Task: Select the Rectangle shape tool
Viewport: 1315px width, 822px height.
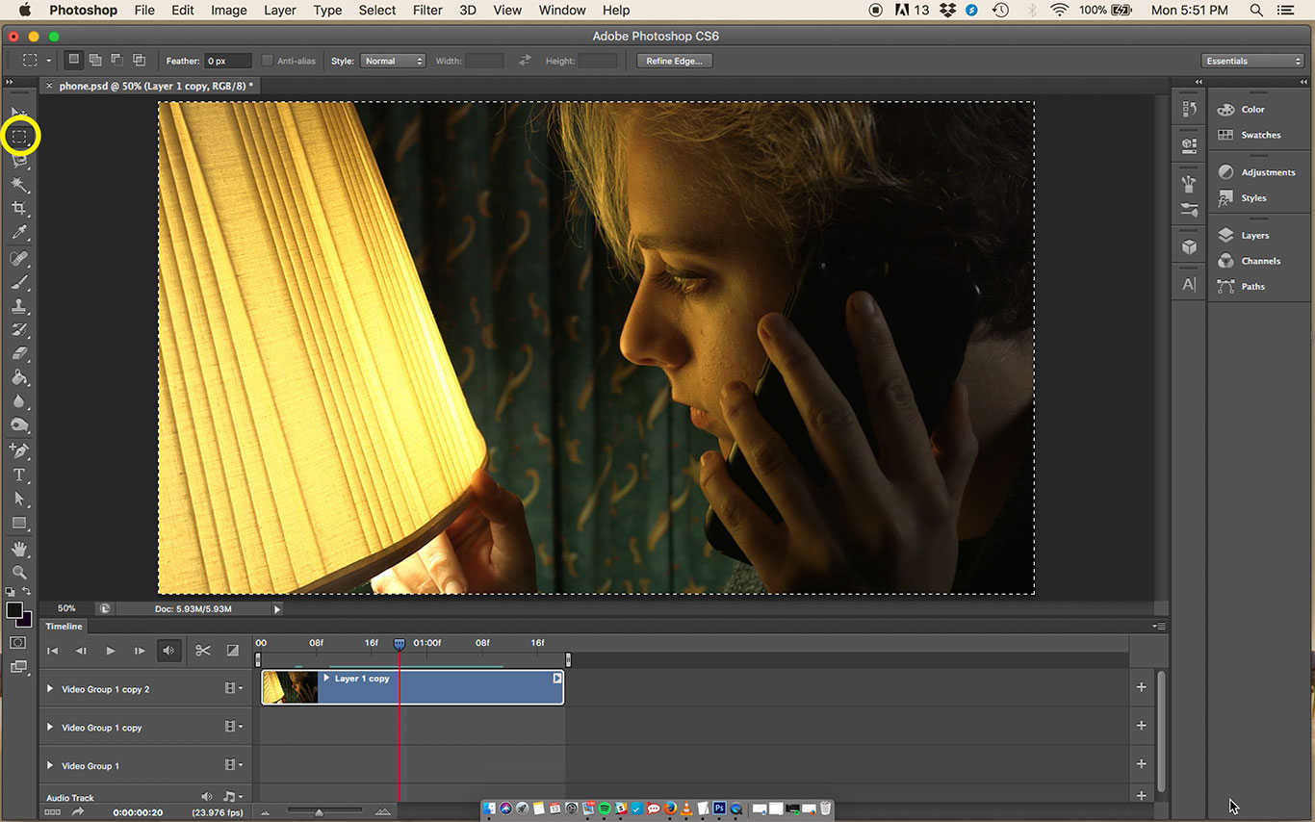Action: [x=19, y=523]
